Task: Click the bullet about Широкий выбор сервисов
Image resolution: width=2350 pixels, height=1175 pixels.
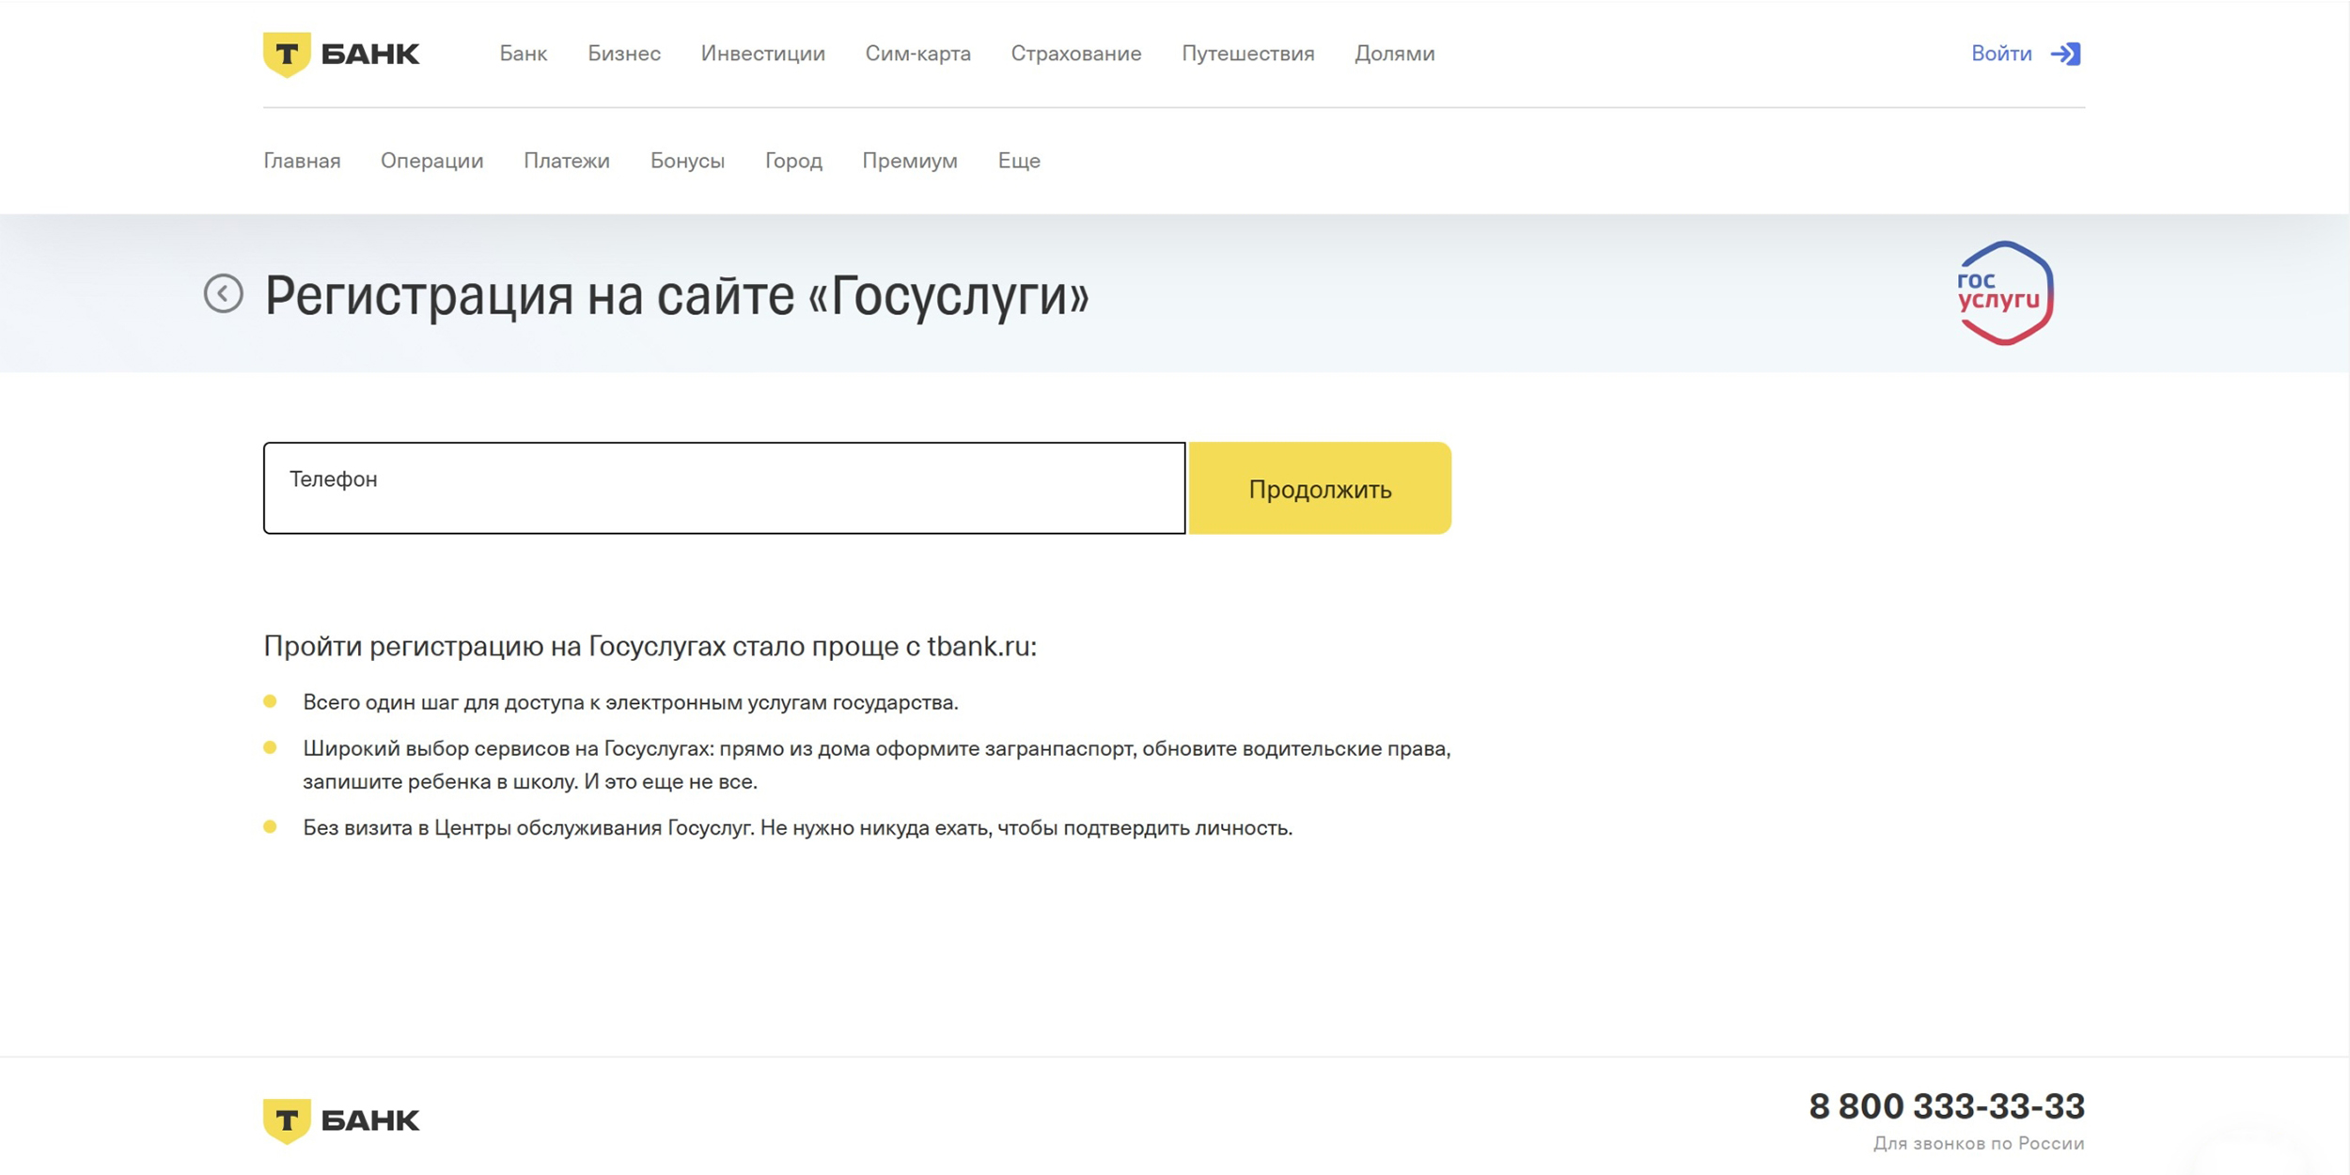Action: [x=877, y=765]
